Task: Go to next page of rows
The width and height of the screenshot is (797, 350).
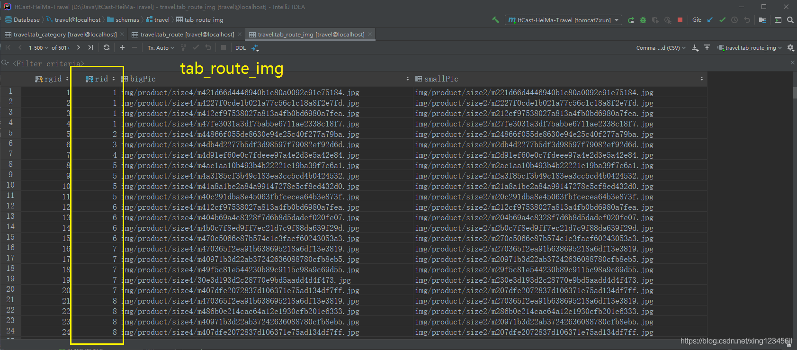Action: 78,47
